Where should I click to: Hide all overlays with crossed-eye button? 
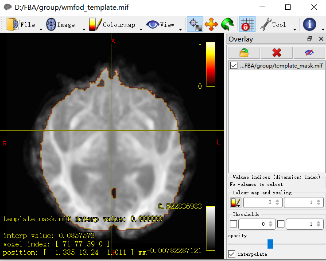coord(309,53)
